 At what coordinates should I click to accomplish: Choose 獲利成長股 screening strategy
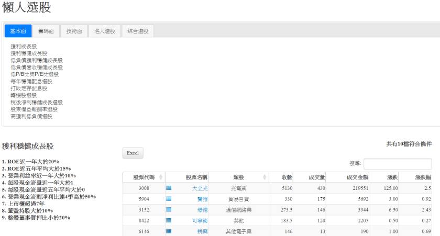click(x=24, y=46)
